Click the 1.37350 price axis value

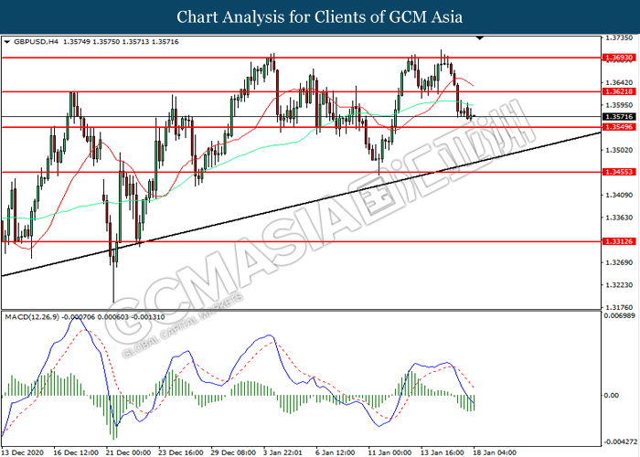point(619,38)
